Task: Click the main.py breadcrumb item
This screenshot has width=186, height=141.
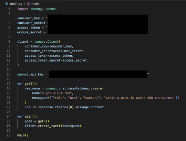Action: pyautogui.click(x=16, y=4)
